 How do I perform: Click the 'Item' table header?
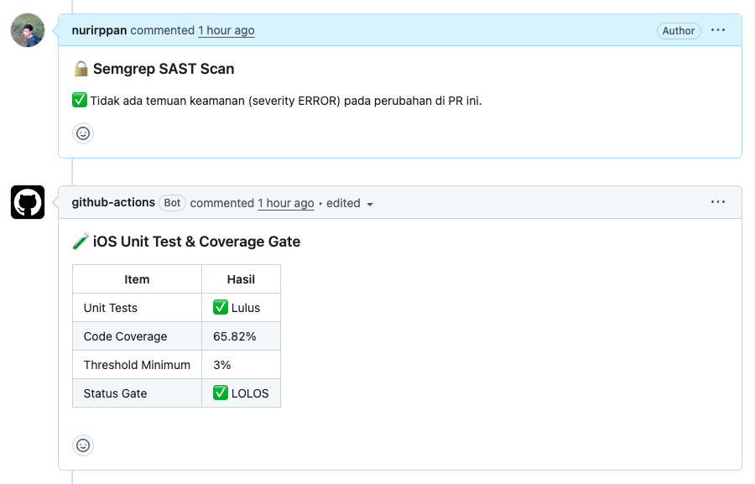pos(137,279)
